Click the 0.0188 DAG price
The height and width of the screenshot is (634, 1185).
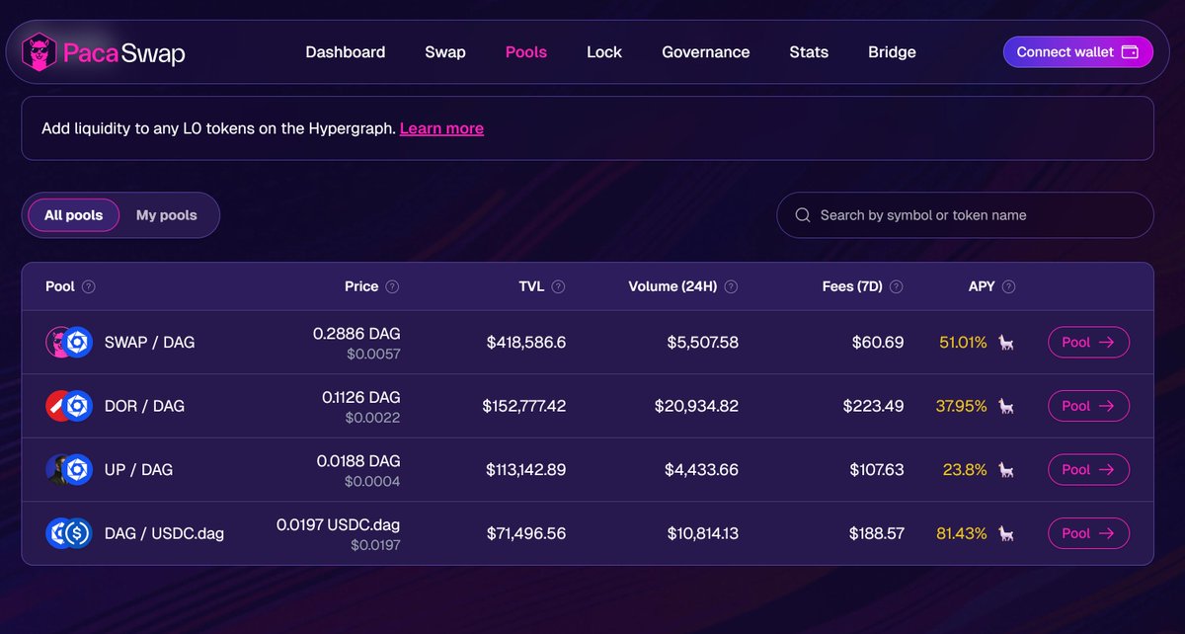(358, 461)
